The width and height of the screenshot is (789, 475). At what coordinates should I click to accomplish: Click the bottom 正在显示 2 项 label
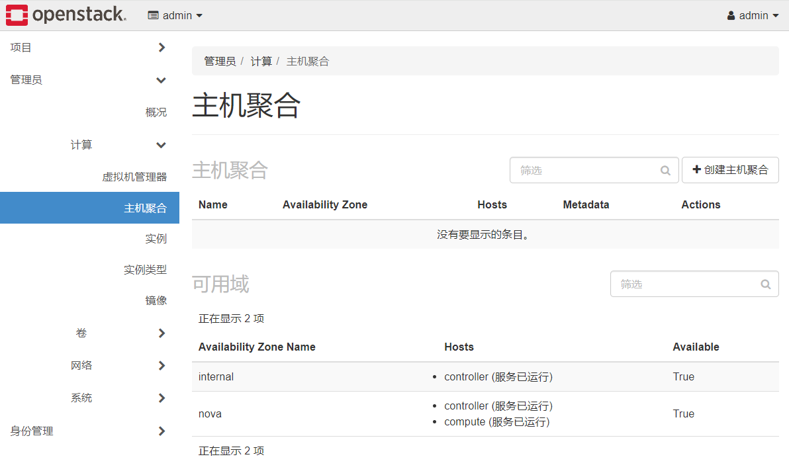click(232, 451)
